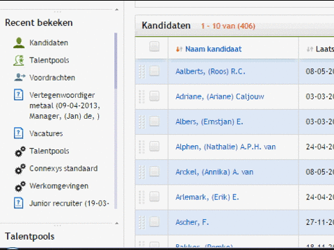Collapse the Talentpools panel arrow

[117, 224]
